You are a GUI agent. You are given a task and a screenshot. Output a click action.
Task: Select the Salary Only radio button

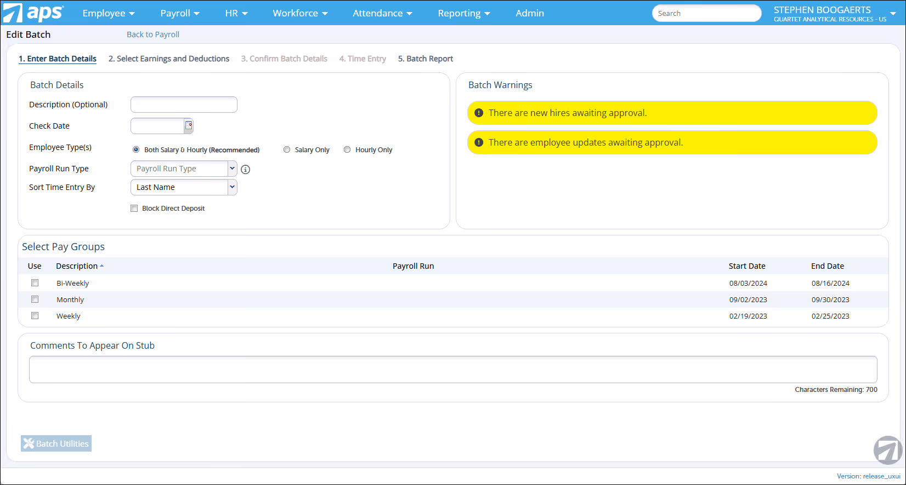tap(287, 149)
